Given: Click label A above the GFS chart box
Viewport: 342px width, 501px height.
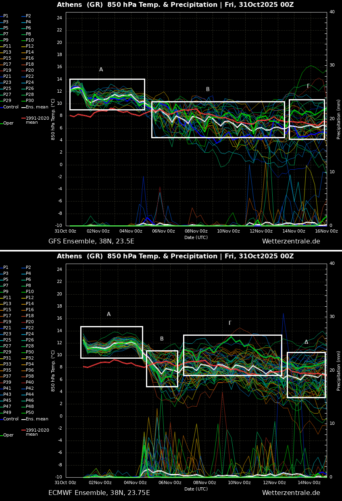Looking at the screenshot, I should (x=101, y=70).
